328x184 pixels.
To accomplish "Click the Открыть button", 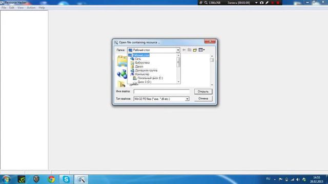I will pyautogui.click(x=203, y=91).
